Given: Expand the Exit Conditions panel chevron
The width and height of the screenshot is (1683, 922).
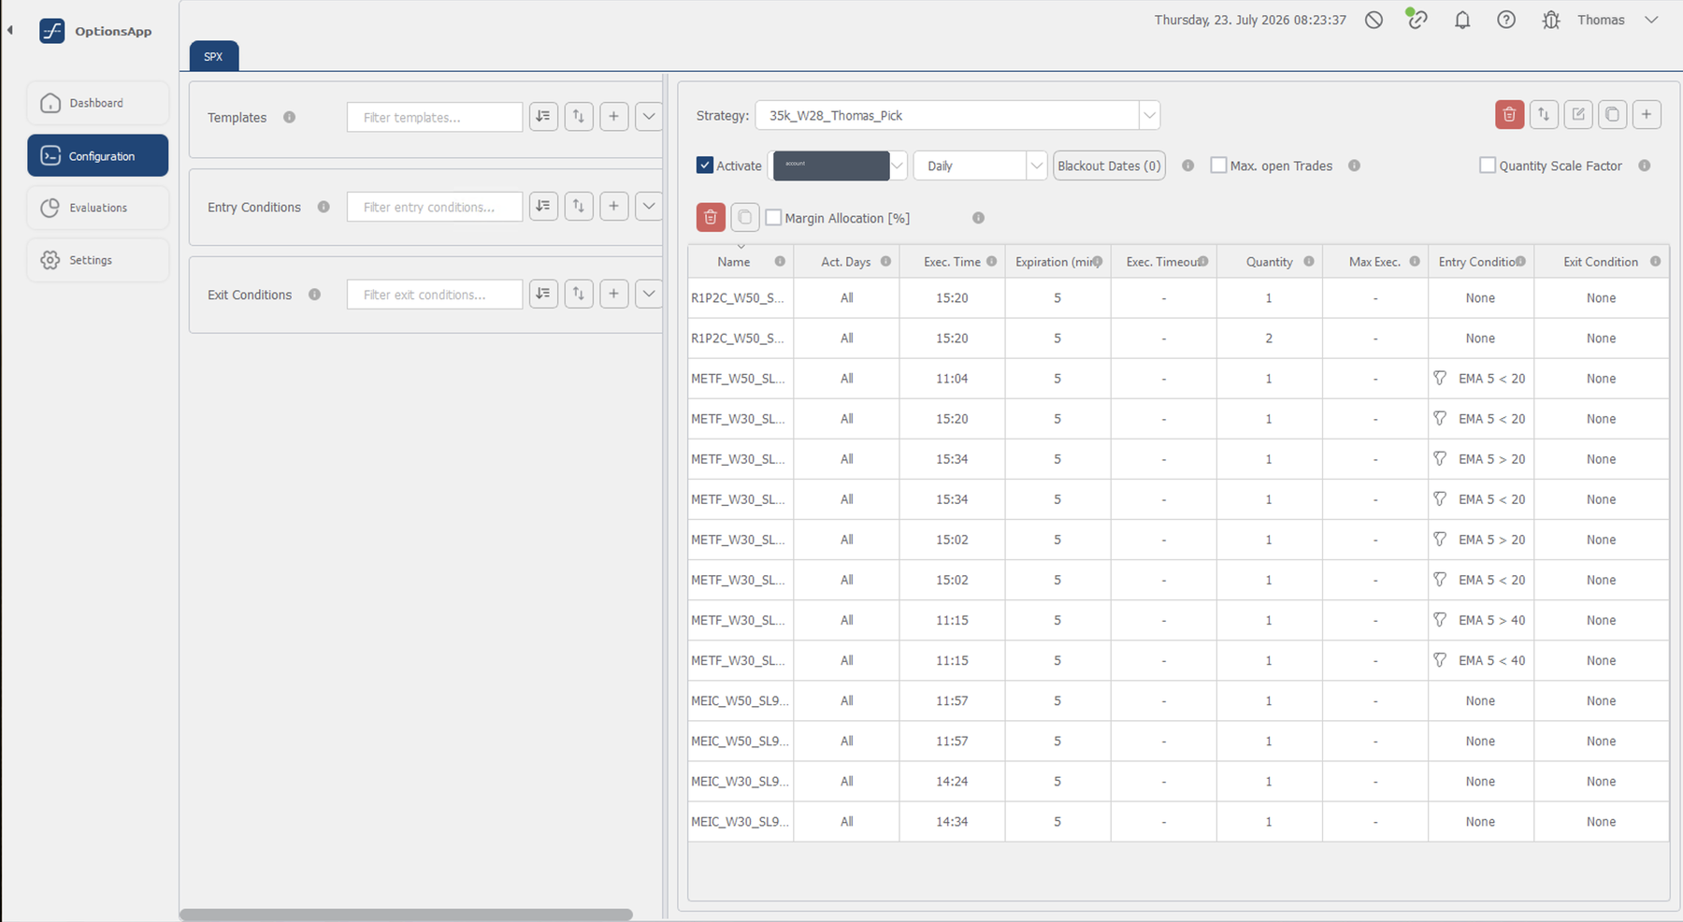Looking at the screenshot, I should point(649,294).
